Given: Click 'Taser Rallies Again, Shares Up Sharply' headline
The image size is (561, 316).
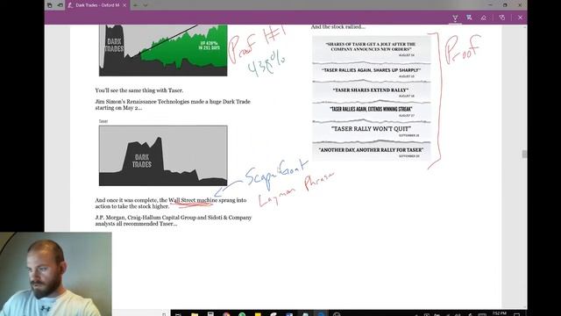Looking at the screenshot, I should coord(371,70).
